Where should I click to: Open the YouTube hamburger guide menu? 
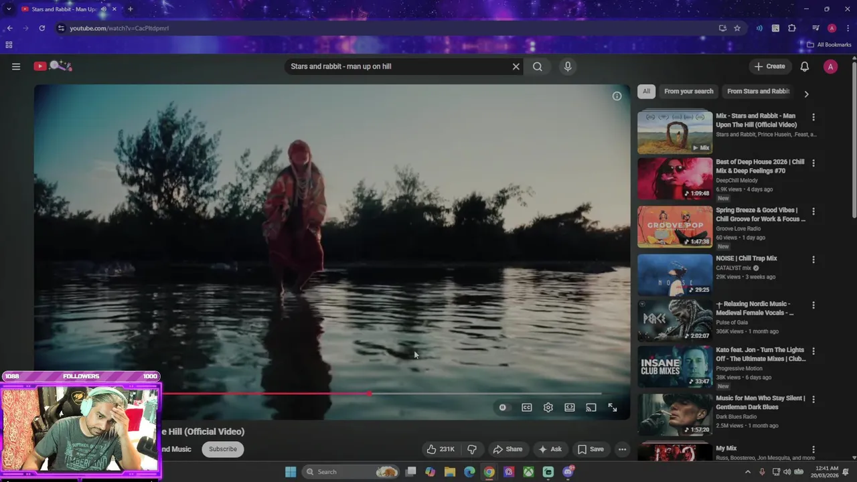[x=16, y=66]
